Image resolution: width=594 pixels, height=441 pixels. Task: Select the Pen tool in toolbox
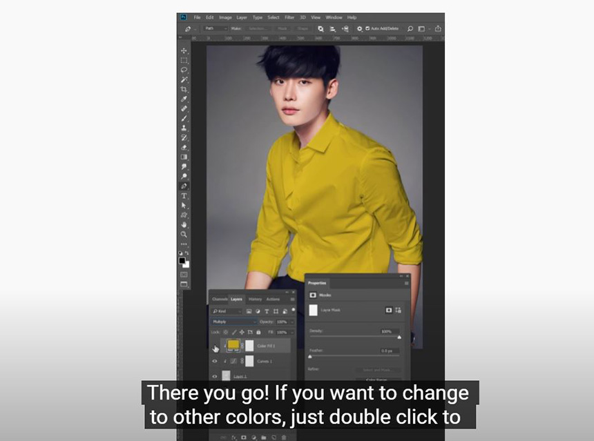(184, 186)
